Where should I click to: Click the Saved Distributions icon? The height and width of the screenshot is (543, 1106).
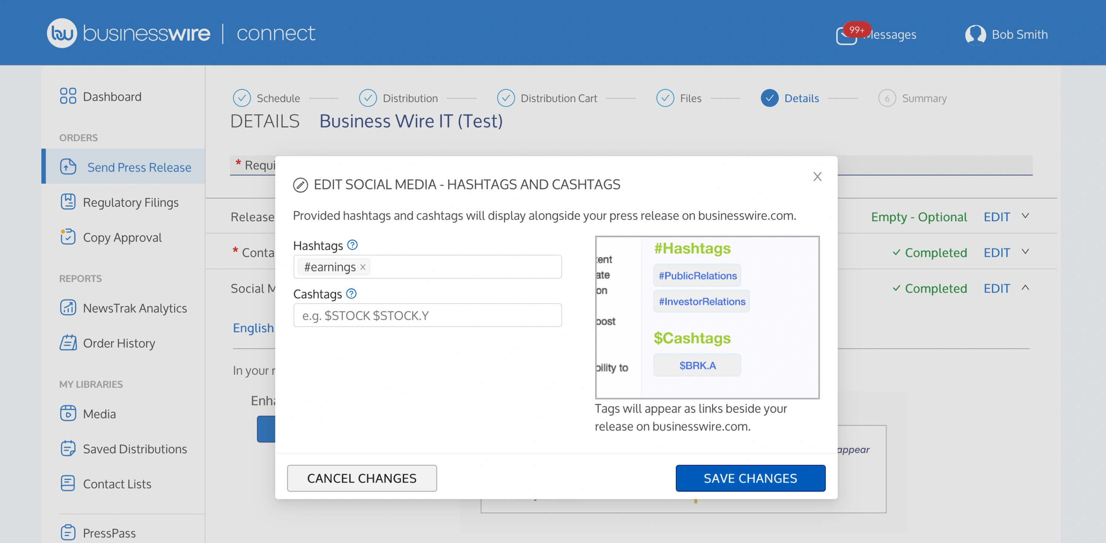pos(68,449)
